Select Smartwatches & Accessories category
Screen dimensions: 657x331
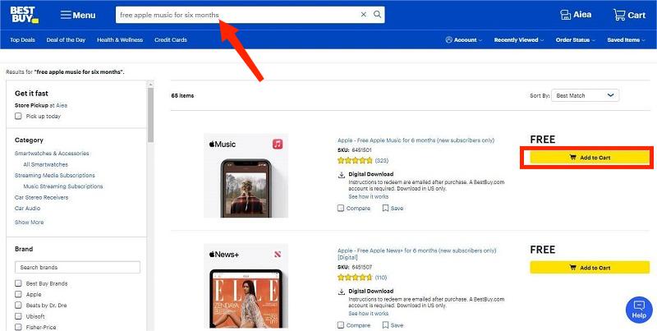point(52,154)
